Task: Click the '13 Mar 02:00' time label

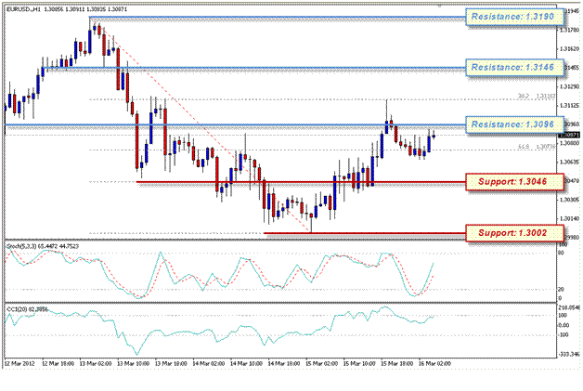Action: click(96, 363)
